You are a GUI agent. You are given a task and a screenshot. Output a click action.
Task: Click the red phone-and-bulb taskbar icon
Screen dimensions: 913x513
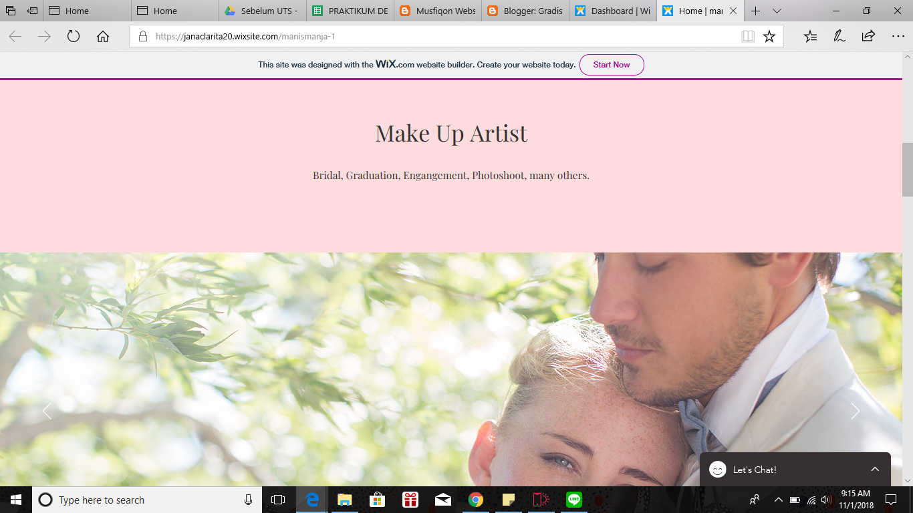[x=541, y=500]
